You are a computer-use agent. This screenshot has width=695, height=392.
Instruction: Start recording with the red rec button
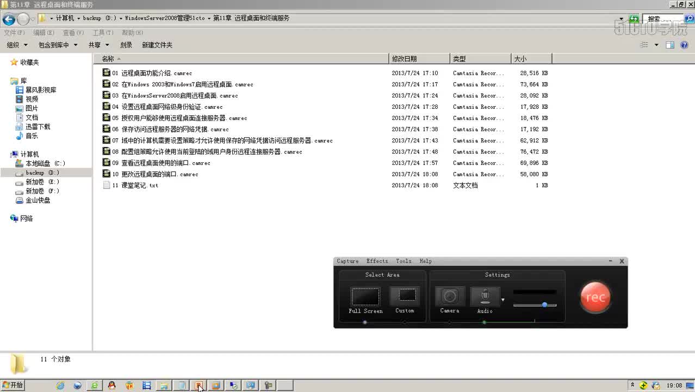595,297
